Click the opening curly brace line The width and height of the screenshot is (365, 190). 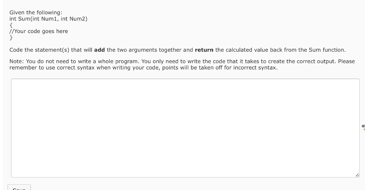(11, 25)
